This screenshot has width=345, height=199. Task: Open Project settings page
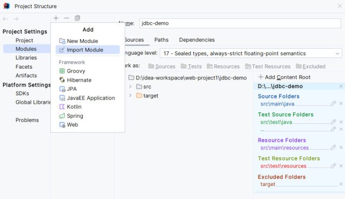coord(24,41)
